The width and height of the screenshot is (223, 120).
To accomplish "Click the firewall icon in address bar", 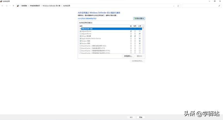I will click(18, 6).
